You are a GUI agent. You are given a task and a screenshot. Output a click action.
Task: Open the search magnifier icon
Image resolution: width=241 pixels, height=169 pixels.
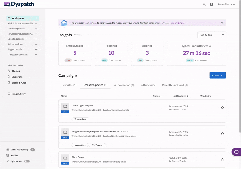(x=204, y=4)
